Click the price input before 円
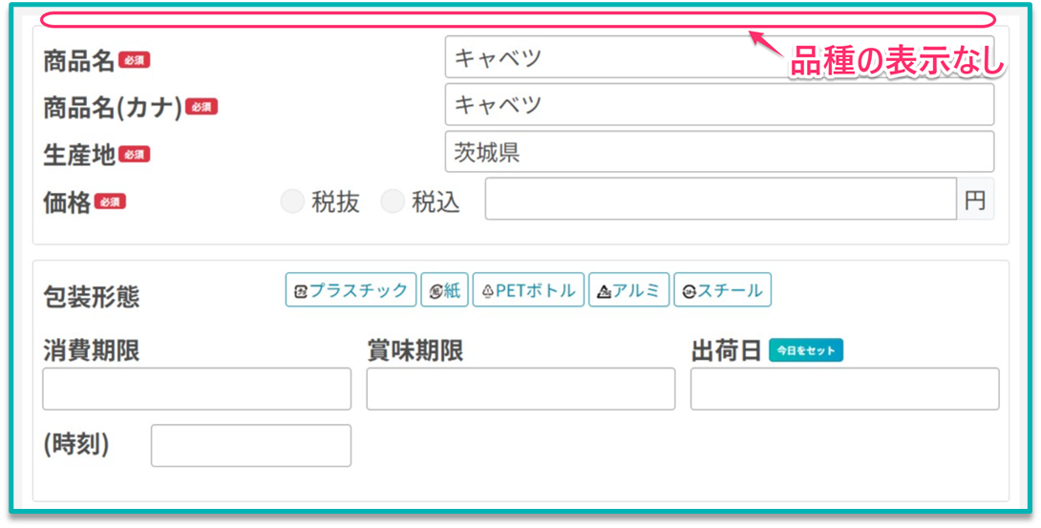The width and height of the screenshot is (1041, 528). (720, 199)
